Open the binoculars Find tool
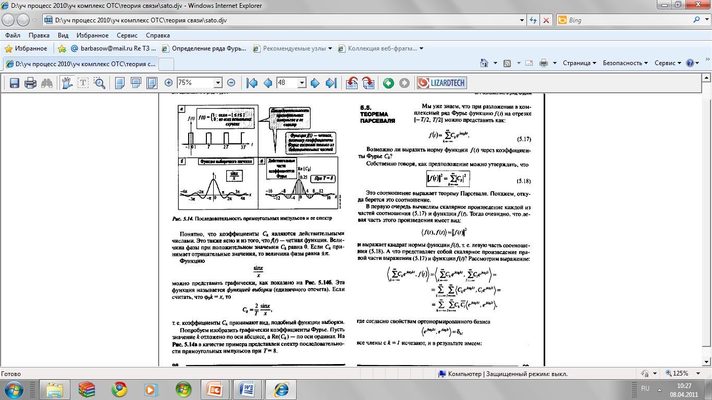The width and height of the screenshot is (712, 400). click(x=47, y=83)
